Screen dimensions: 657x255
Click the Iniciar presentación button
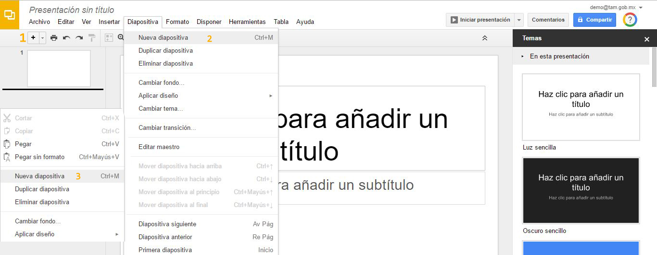[480, 20]
